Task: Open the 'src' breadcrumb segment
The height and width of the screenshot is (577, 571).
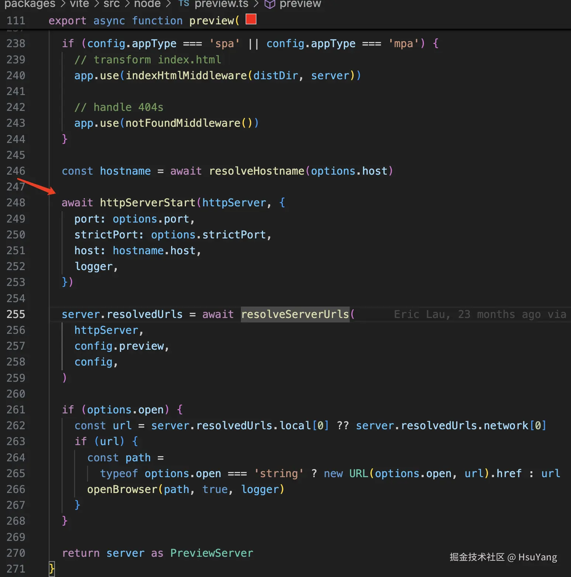Action: (x=111, y=4)
